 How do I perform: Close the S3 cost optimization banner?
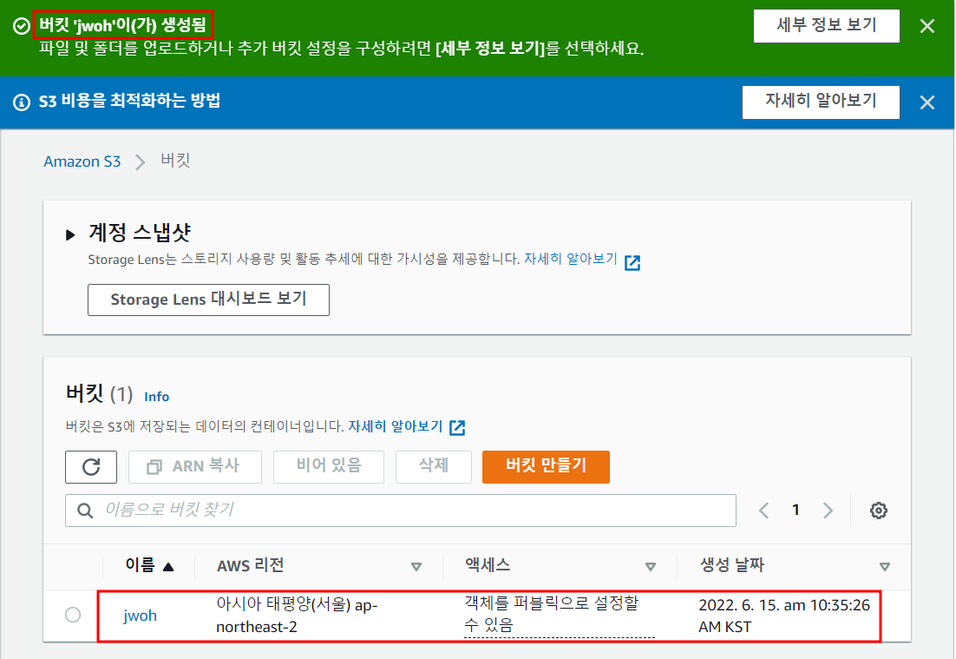click(x=927, y=102)
